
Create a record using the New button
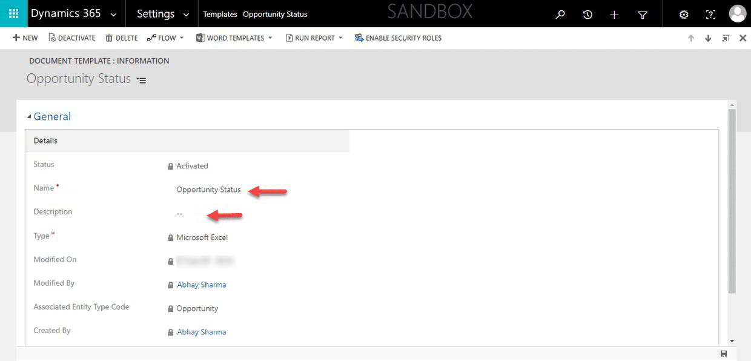pyautogui.click(x=24, y=38)
